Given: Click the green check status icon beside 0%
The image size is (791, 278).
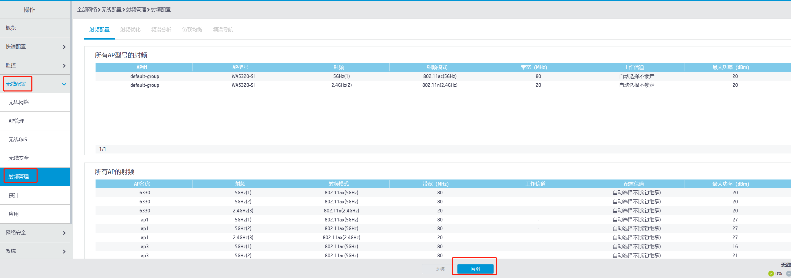Looking at the screenshot, I should [x=771, y=273].
